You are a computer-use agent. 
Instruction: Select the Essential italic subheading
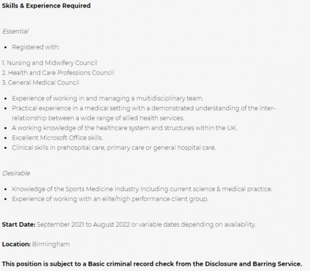coord(16,31)
